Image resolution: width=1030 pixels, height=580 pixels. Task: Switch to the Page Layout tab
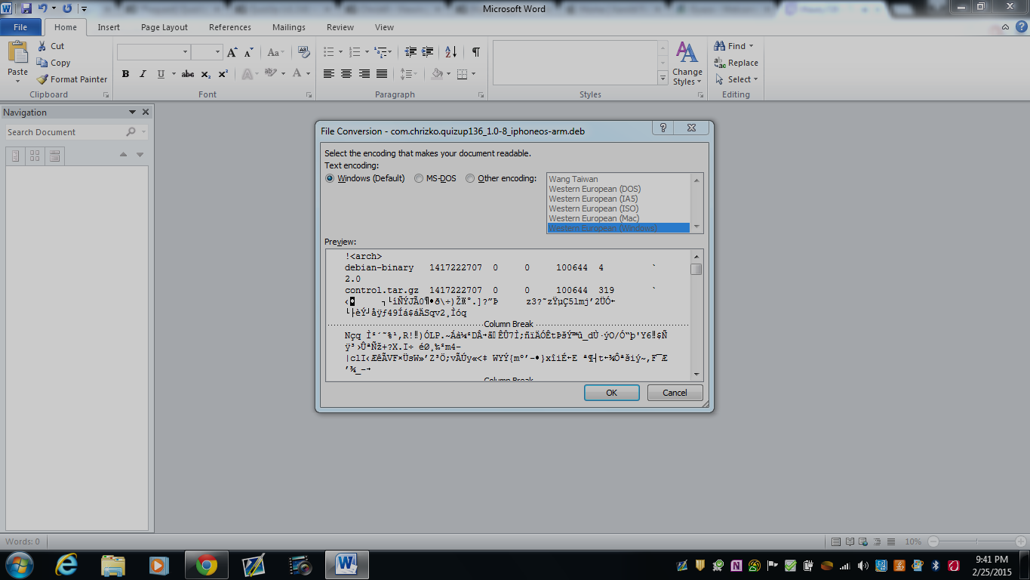(164, 27)
